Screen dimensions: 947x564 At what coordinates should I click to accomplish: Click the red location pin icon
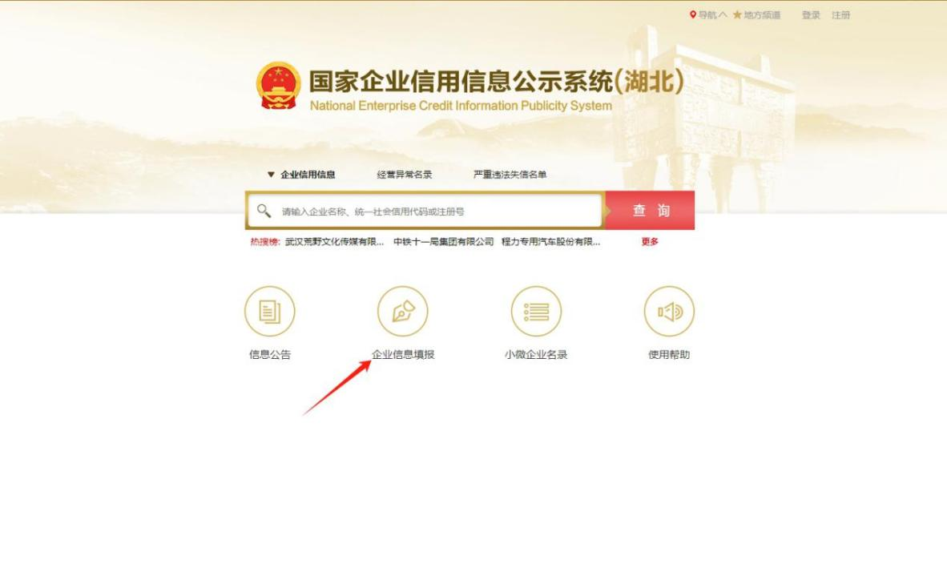point(693,14)
